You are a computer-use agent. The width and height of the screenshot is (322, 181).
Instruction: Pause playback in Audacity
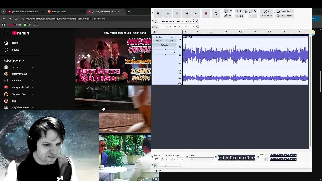(x=158, y=14)
